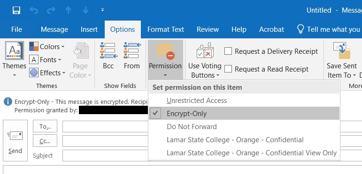
Task: Open the Review tab
Action: tap(208, 29)
